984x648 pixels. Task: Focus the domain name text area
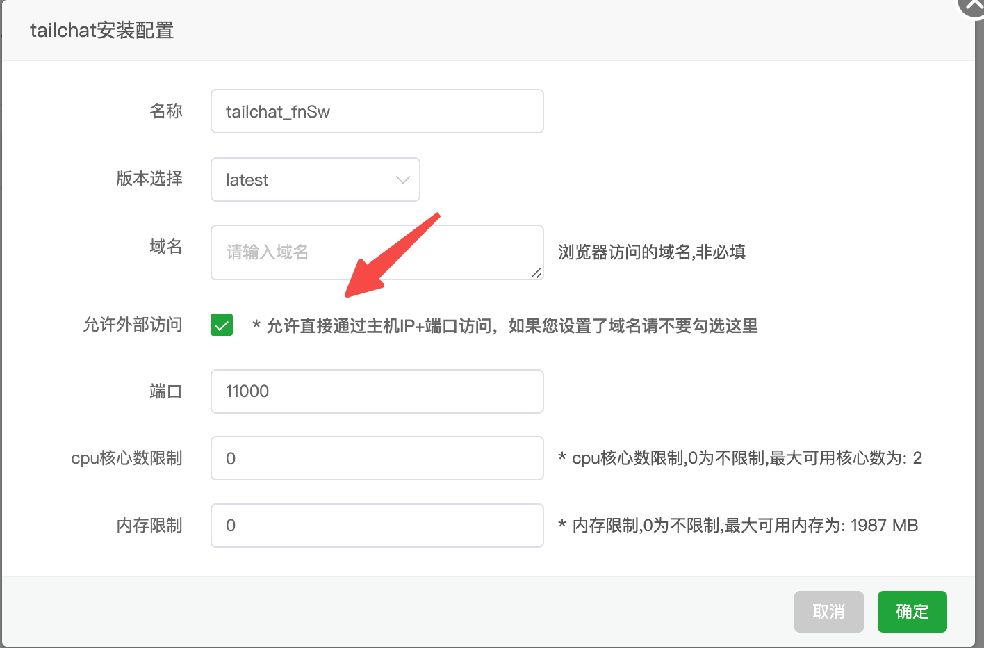click(x=377, y=252)
